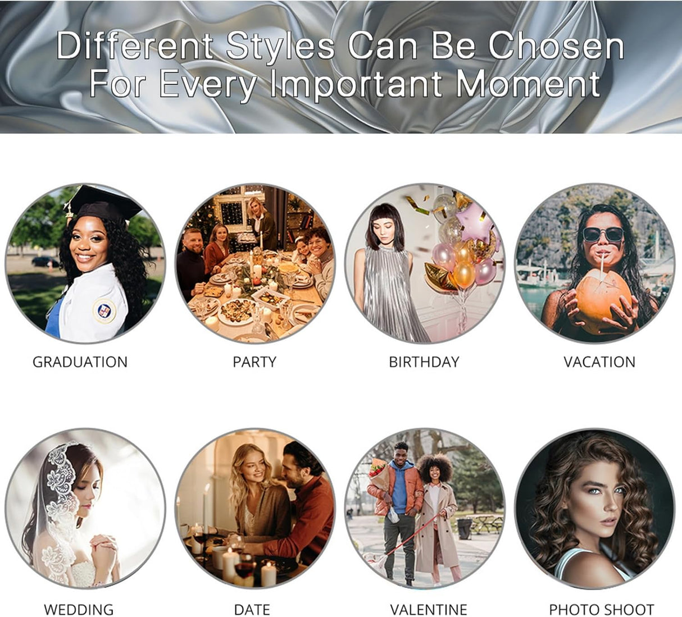
Task: Open the Birthday balloons circular image
Action: point(425,263)
